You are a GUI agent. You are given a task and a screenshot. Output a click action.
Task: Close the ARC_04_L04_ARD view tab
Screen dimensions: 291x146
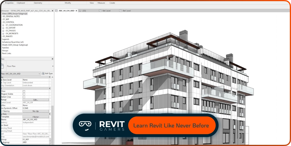click(76, 11)
